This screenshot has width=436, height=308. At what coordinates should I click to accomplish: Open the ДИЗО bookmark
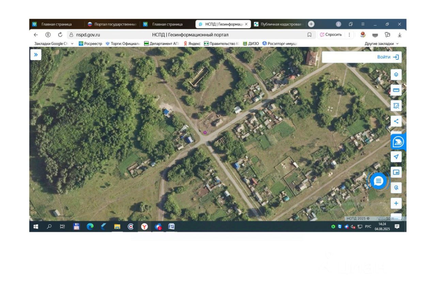[251, 44]
